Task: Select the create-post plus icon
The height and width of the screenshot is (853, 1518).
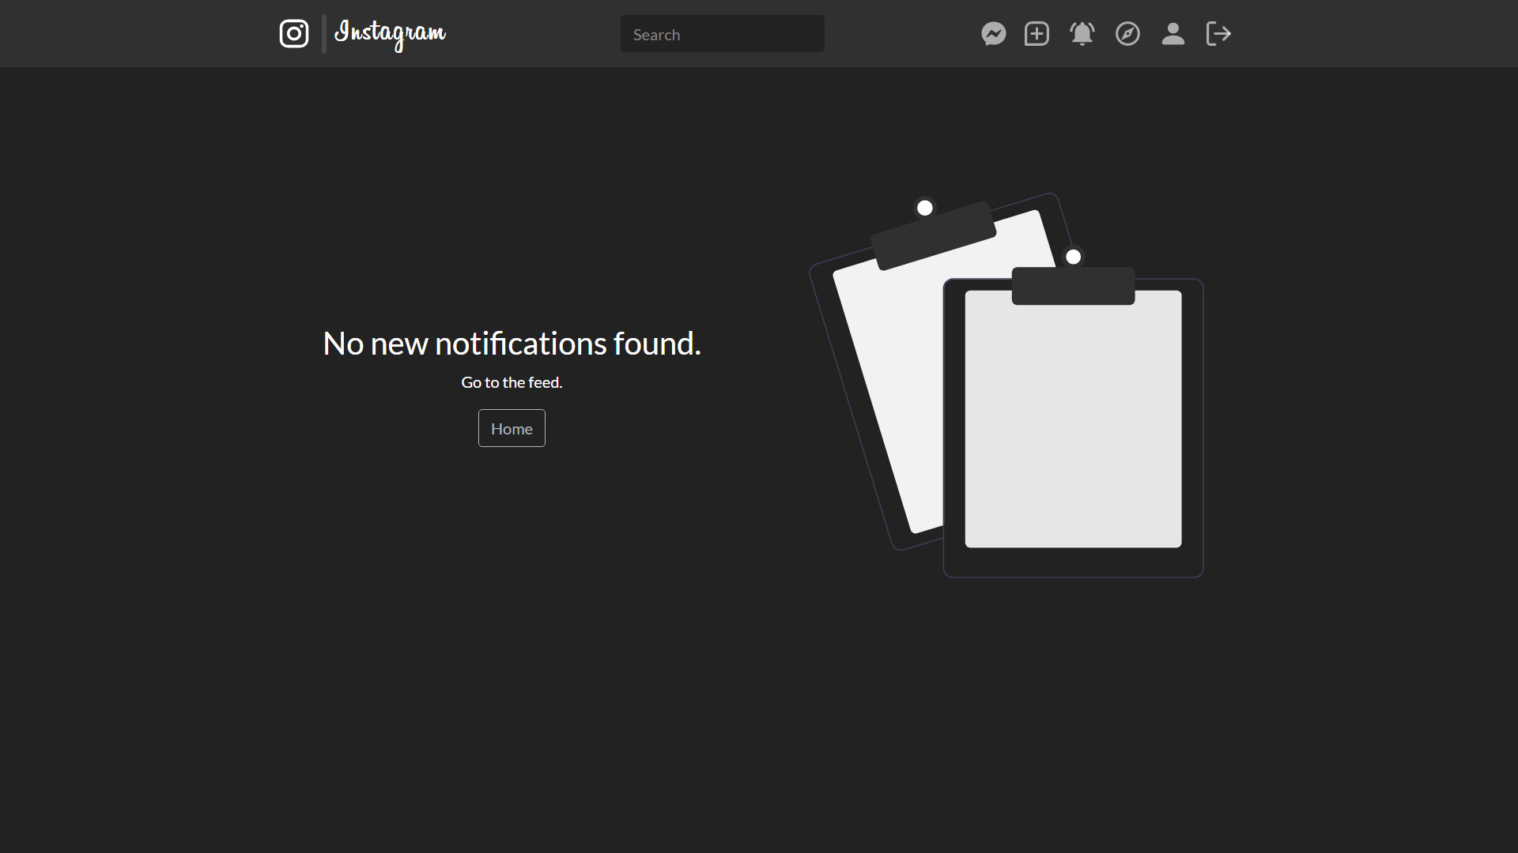Action: pos(1036,33)
